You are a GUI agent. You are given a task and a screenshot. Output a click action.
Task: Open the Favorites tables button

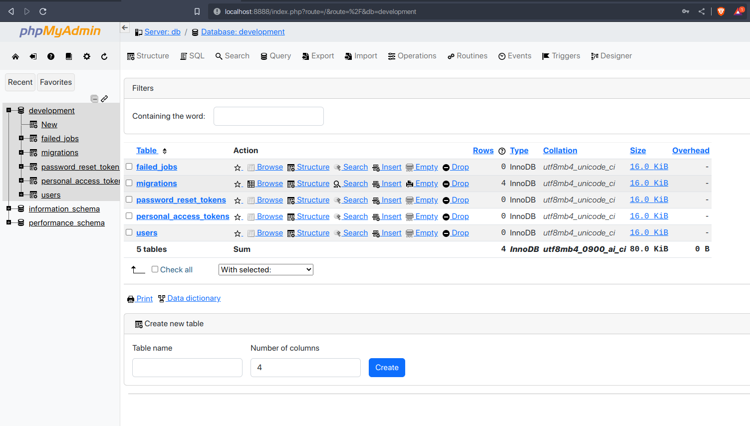[56, 82]
